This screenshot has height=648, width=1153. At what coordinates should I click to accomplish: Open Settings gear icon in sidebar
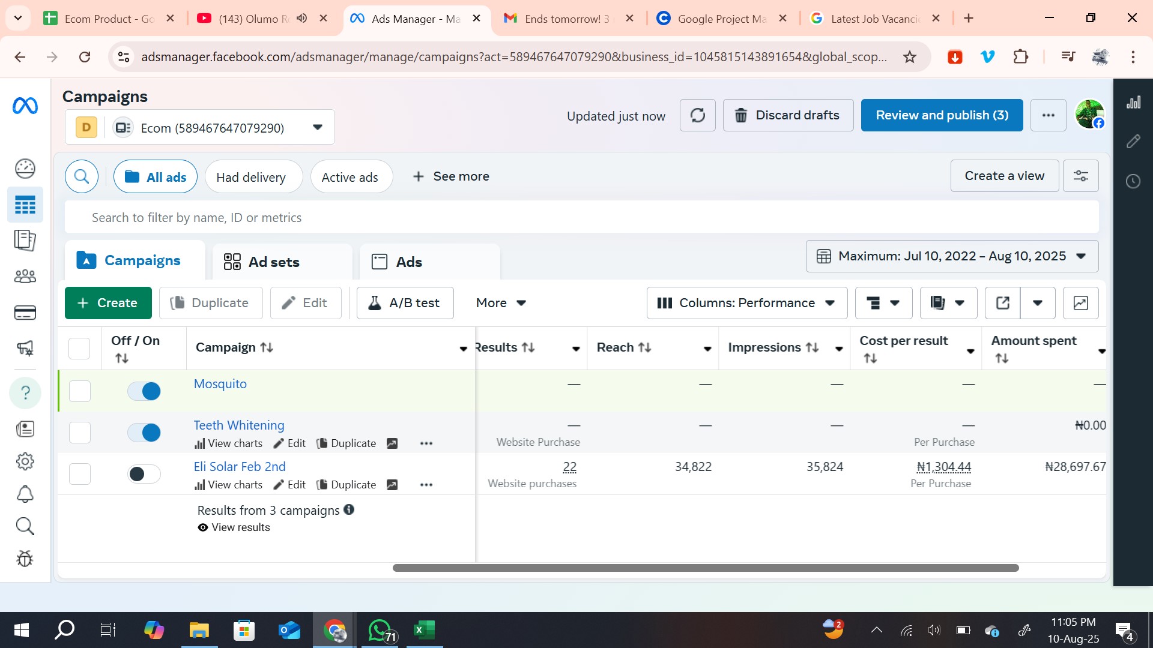coord(25,461)
